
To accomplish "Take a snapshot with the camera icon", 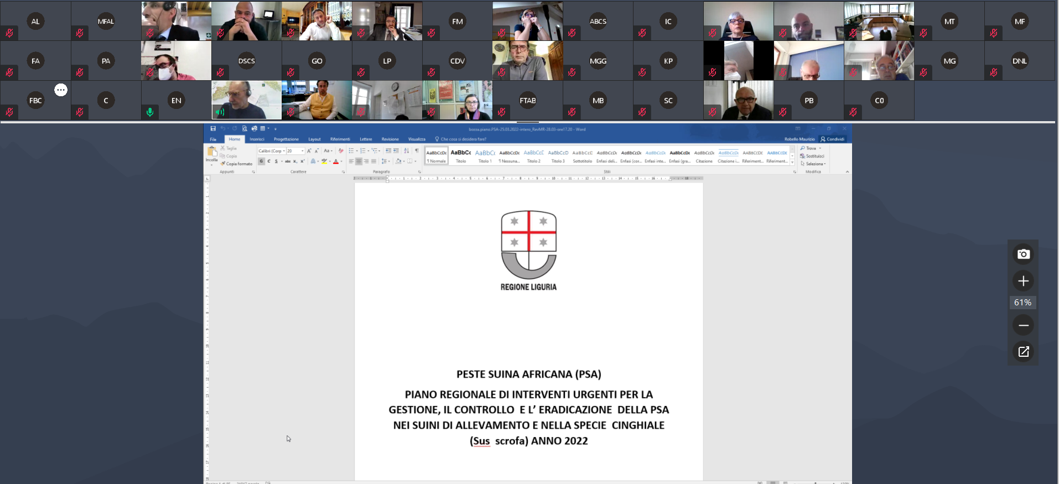I will click(x=1024, y=254).
